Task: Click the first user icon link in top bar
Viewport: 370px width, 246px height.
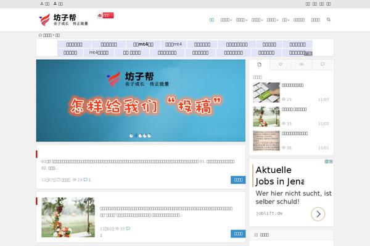Action: coord(44,4)
